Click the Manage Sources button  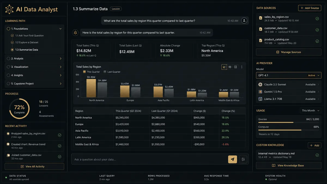[289, 52]
